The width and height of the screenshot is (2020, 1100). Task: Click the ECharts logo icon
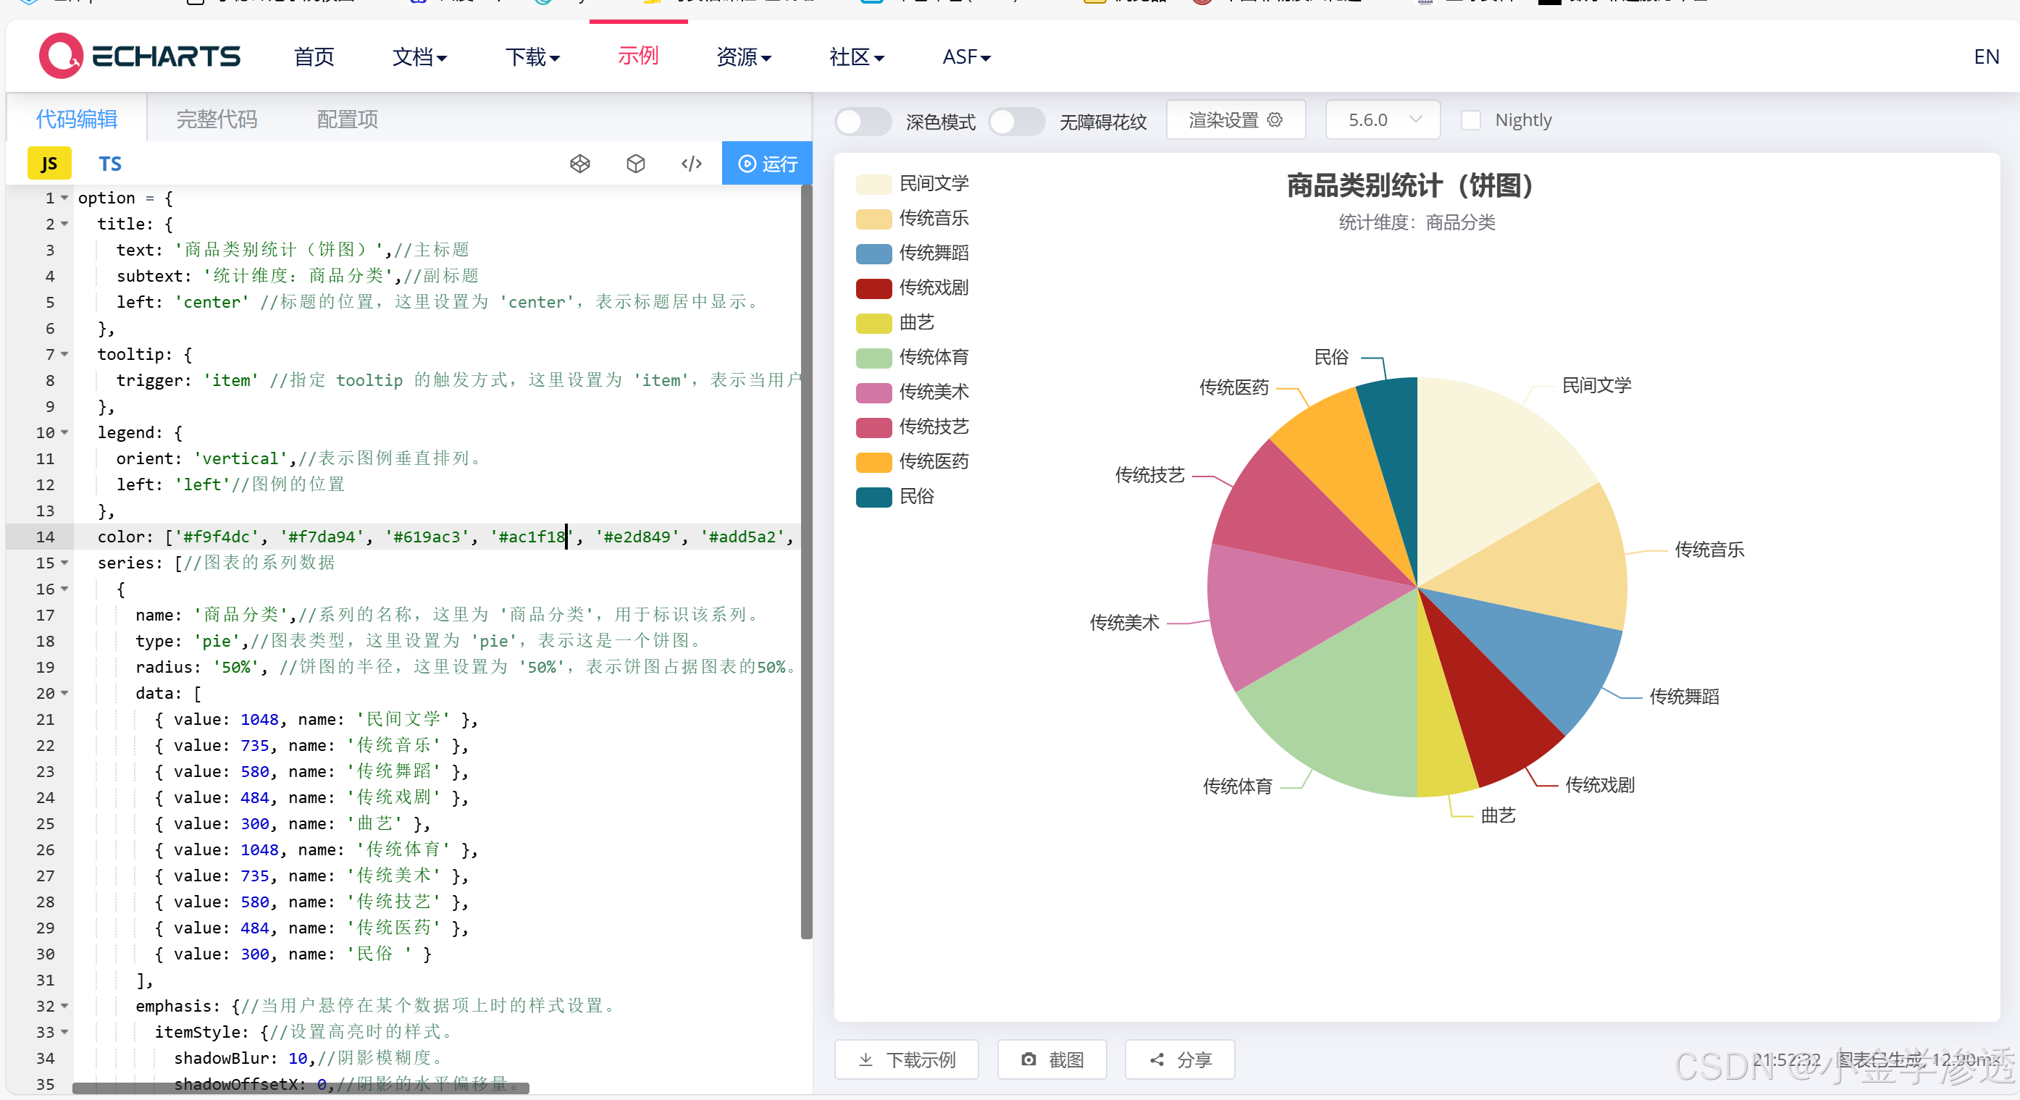(61, 56)
